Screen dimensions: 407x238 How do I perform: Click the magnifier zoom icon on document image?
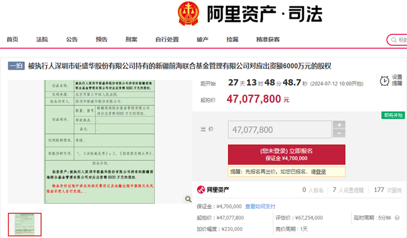pos(188,200)
